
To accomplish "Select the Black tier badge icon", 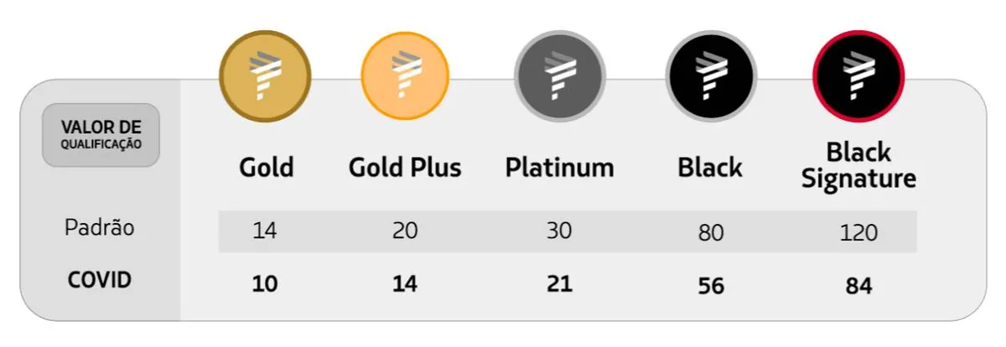I will [710, 78].
